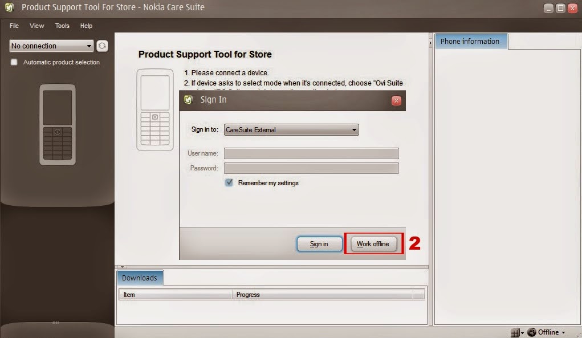Click the dark phone image in sidebar
Image resolution: width=582 pixels, height=338 pixels.
click(x=58, y=125)
